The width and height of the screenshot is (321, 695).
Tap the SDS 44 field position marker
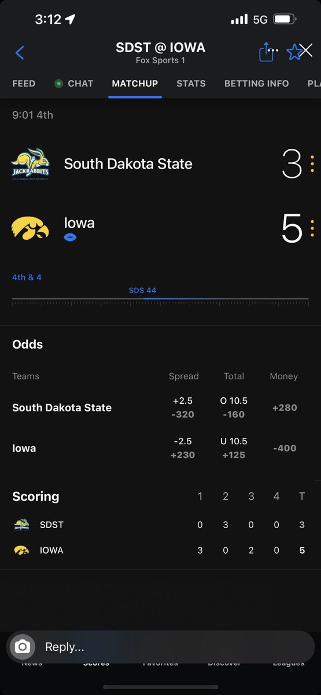point(142,291)
